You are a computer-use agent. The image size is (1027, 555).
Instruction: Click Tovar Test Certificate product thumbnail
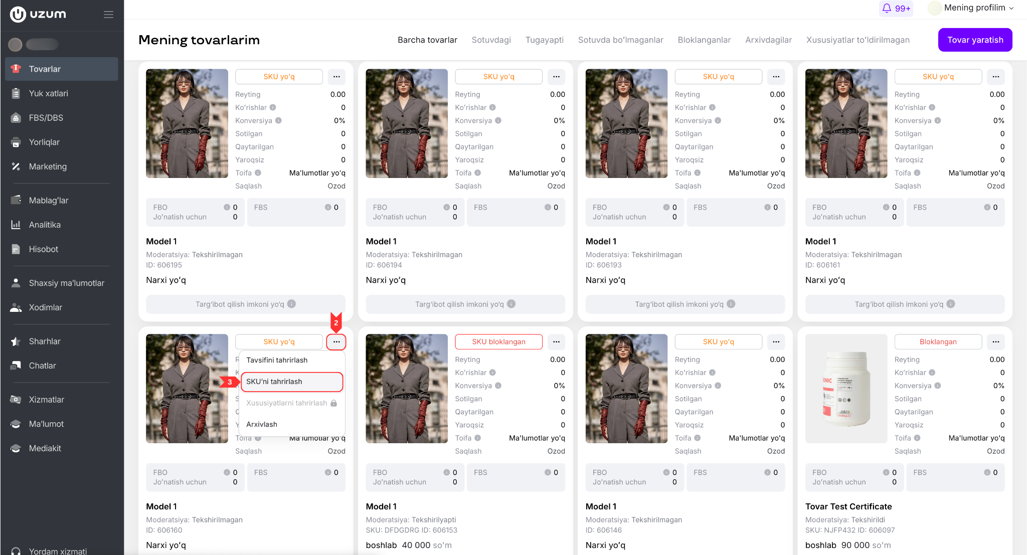click(x=846, y=389)
